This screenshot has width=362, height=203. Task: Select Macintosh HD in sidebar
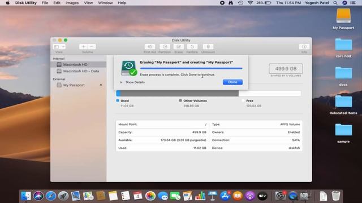pos(79,64)
